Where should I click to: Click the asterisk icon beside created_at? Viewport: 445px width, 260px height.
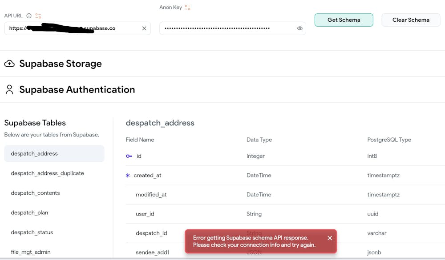(128, 176)
